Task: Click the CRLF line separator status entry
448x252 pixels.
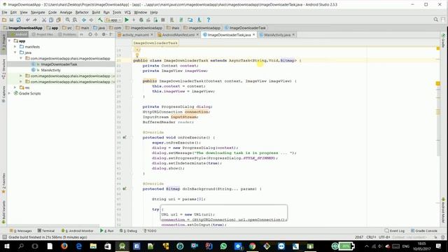Action: [371, 237]
